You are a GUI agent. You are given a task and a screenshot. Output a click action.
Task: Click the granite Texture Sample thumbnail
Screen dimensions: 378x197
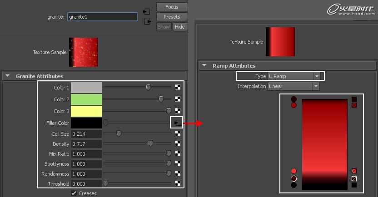tap(84, 52)
